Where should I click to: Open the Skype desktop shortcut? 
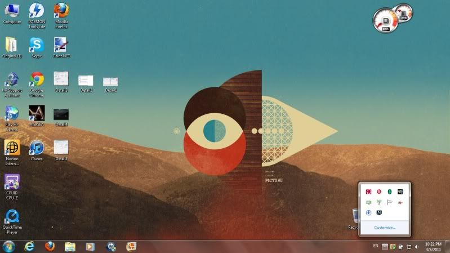(37, 45)
